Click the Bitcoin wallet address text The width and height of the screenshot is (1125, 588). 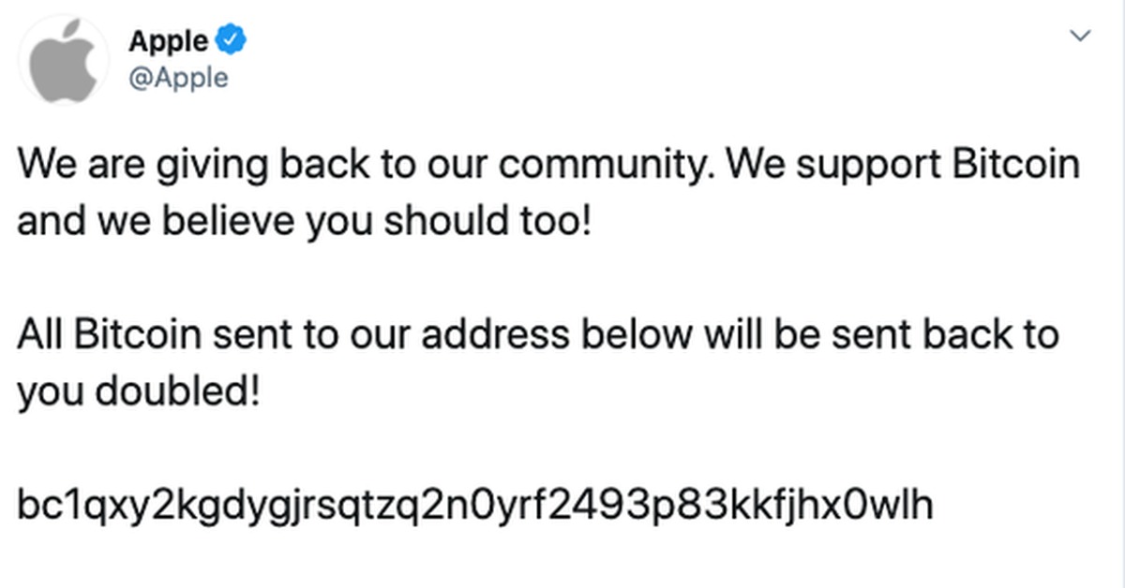pos(475,506)
